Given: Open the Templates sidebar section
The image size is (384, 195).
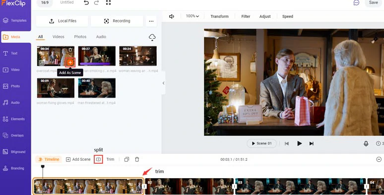Looking at the screenshot, I should pos(15,20).
